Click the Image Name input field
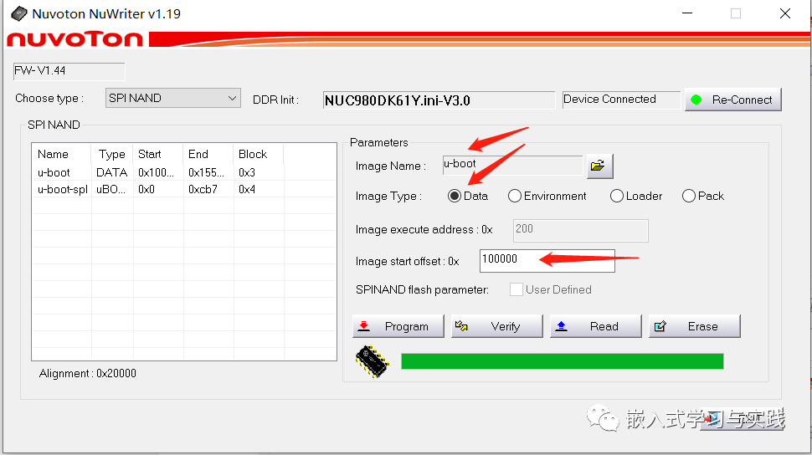This screenshot has width=812, height=455. click(512, 165)
